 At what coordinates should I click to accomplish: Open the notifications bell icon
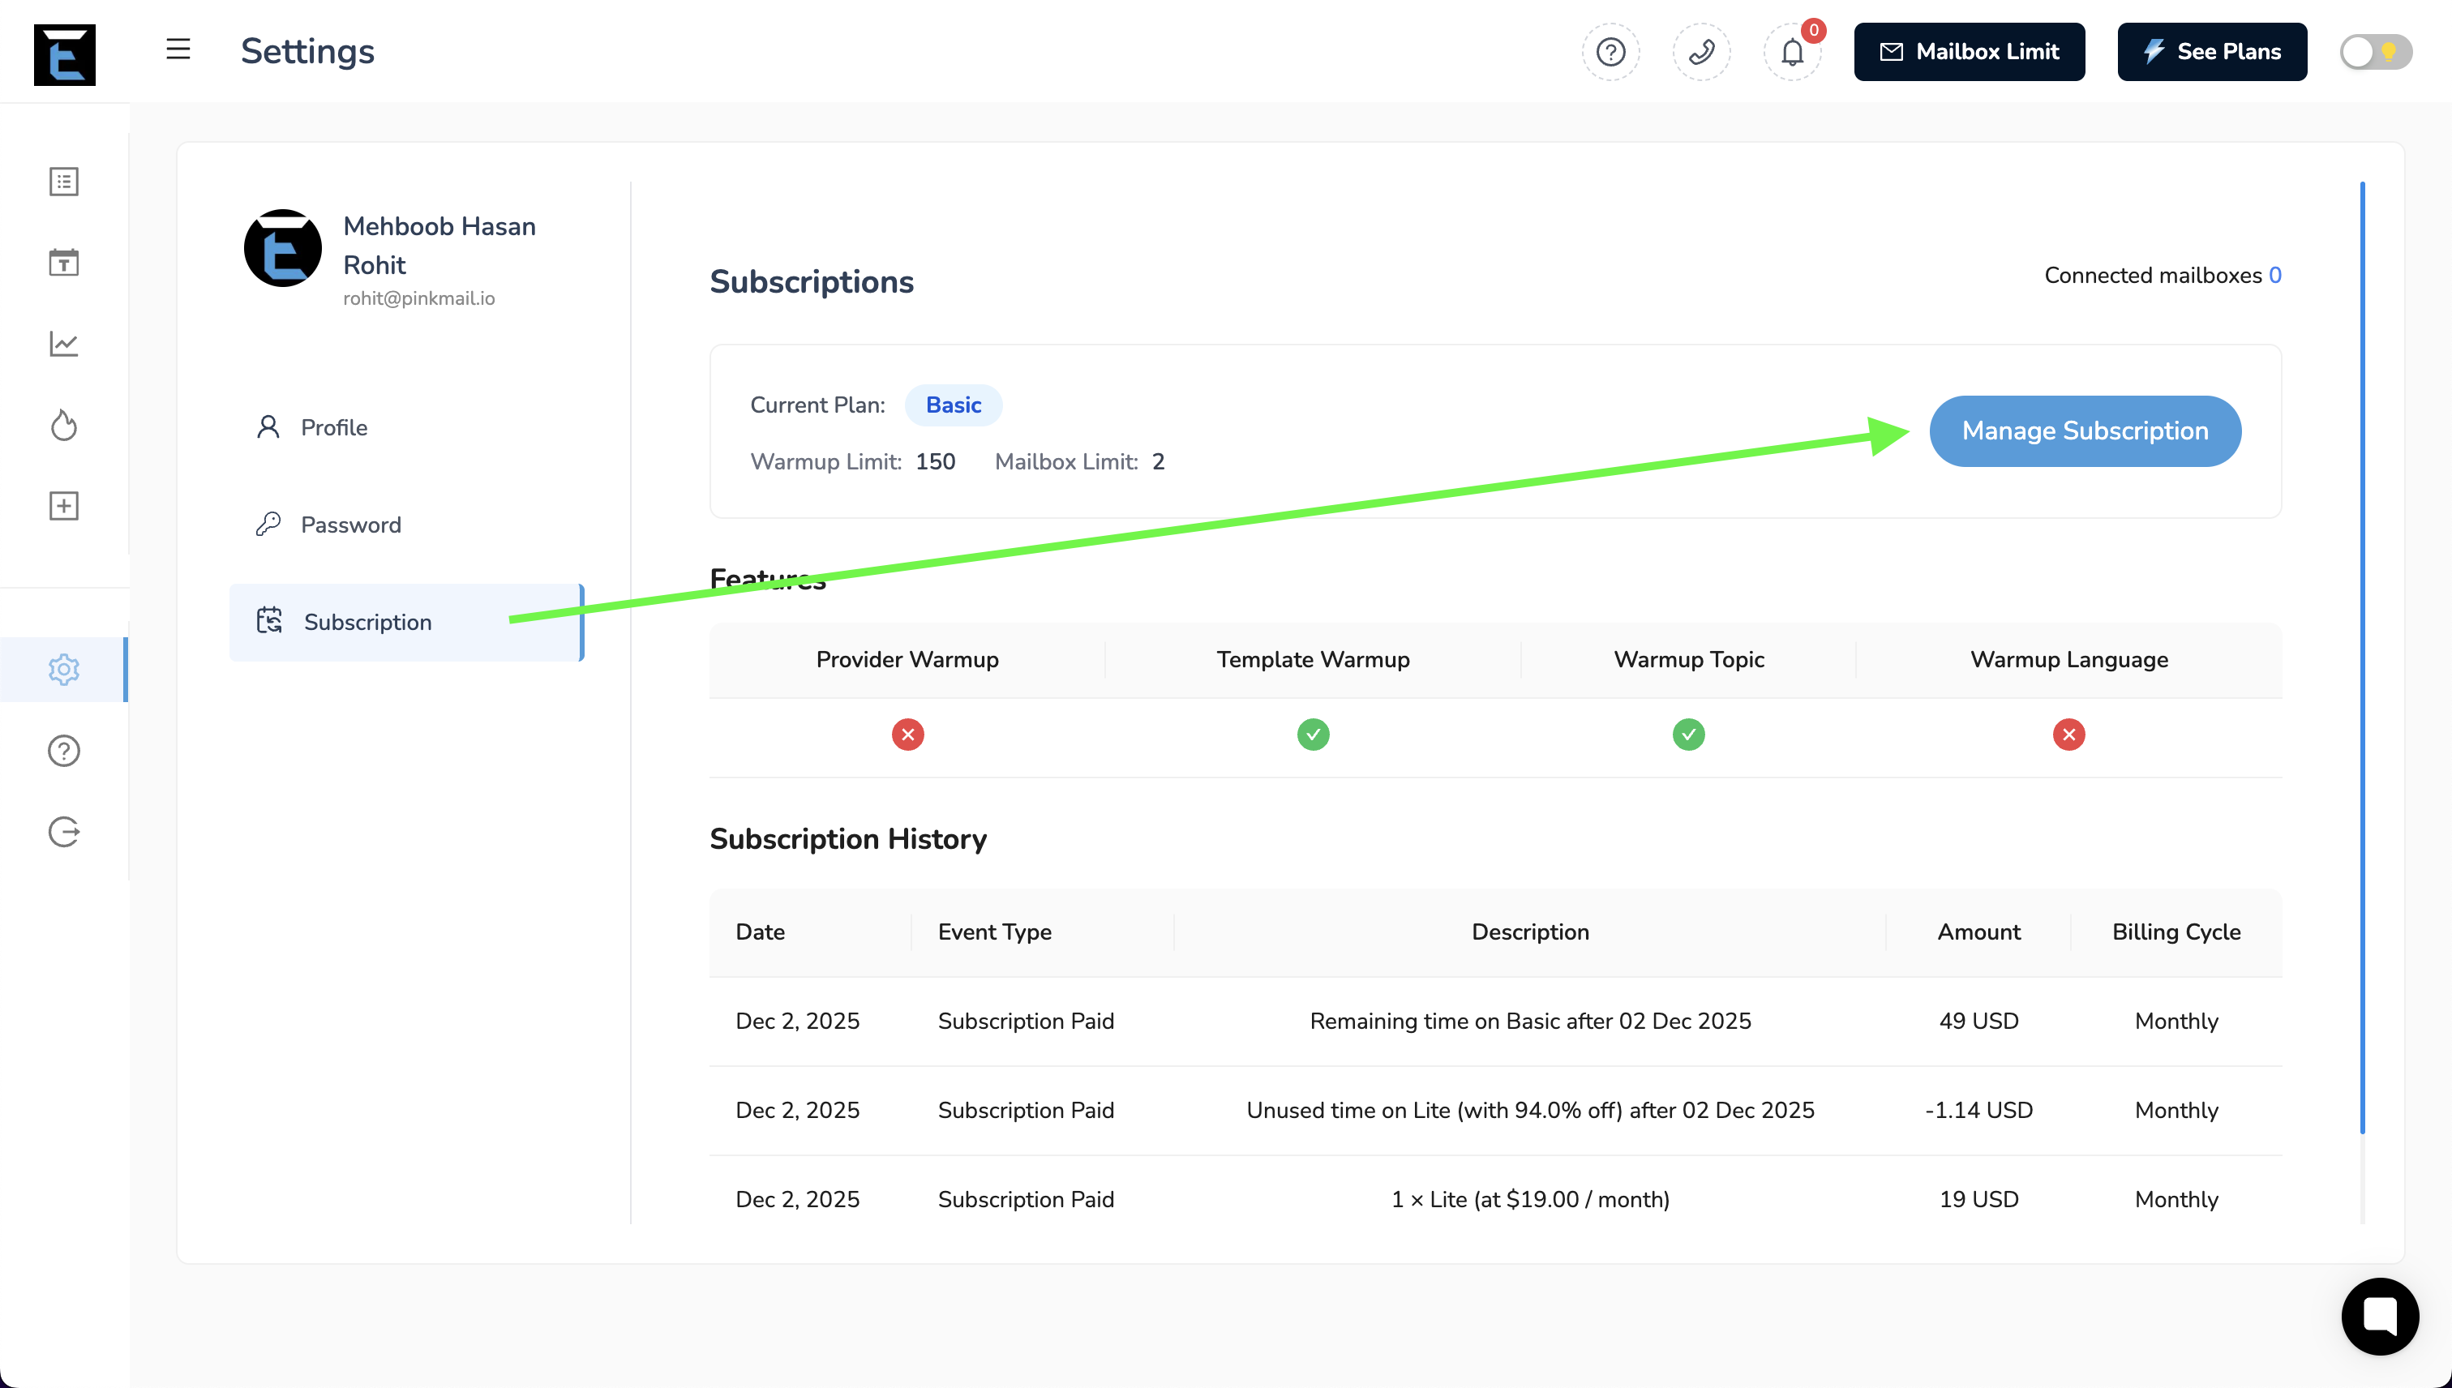(x=1792, y=51)
